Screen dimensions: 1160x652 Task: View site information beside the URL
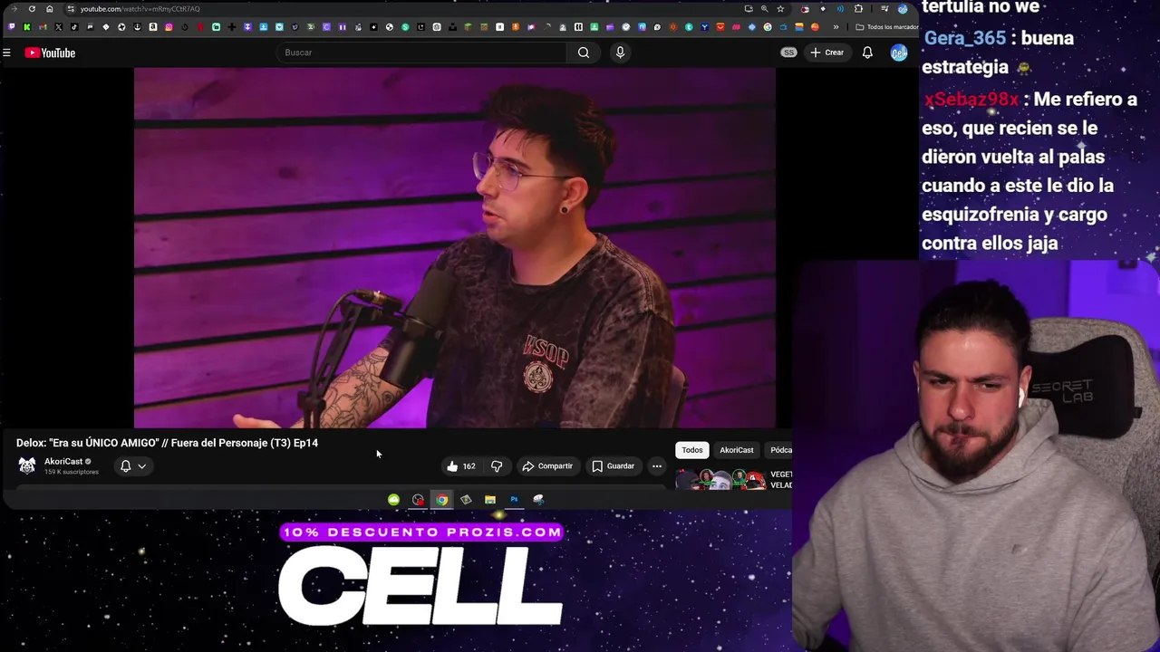tap(71, 9)
